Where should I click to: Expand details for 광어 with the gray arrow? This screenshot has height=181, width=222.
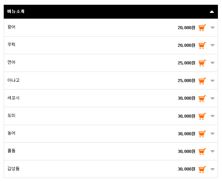coord(213,27)
